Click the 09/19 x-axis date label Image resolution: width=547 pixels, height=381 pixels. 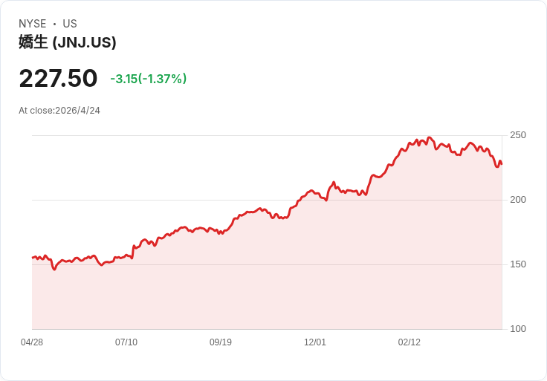(221, 342)
